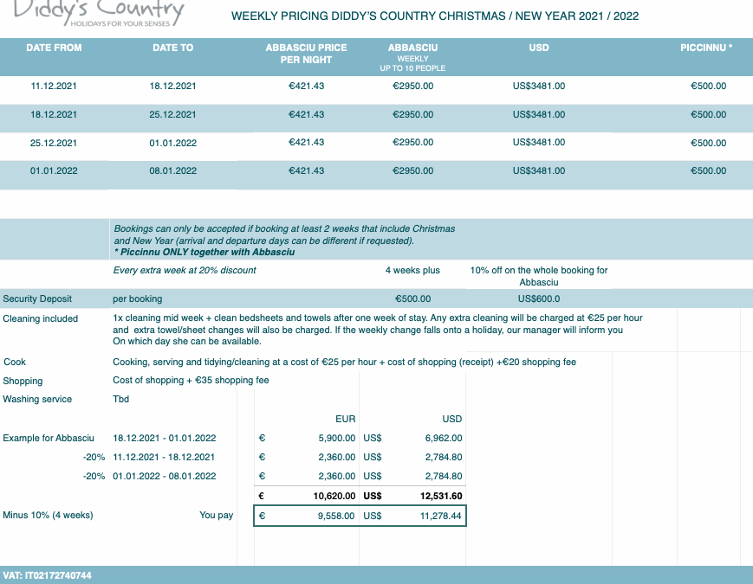The image size is (753, 584).
Task: Select 'Cost of shopping + €35 shopping fee'
Action: coord(191,380)
